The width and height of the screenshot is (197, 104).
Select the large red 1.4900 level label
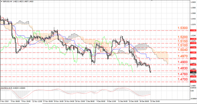click(183, 62)
